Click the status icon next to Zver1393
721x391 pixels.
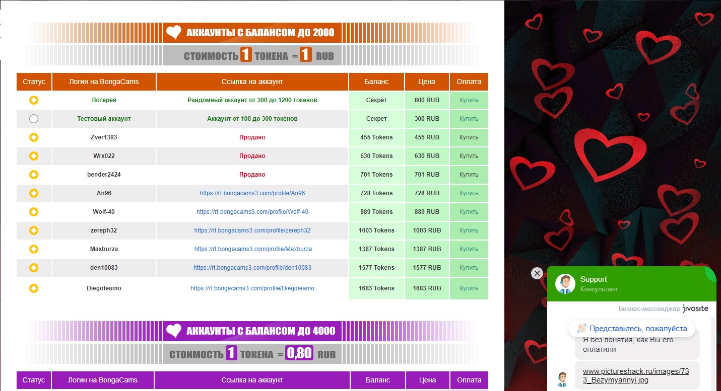(34, 137)
